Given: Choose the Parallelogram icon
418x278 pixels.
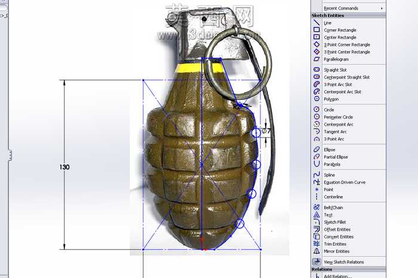Looking at the screenshot, I should pyautogui.click(x=316, y=59).
